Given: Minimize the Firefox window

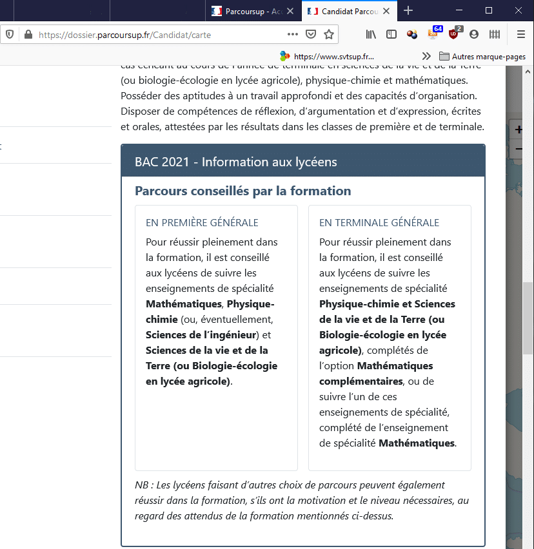Looking at the screenshot, I should click(459, 10).
